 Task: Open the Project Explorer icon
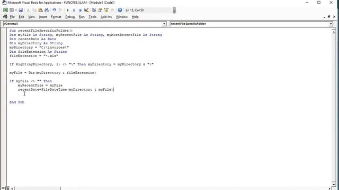tap(94, 10)
